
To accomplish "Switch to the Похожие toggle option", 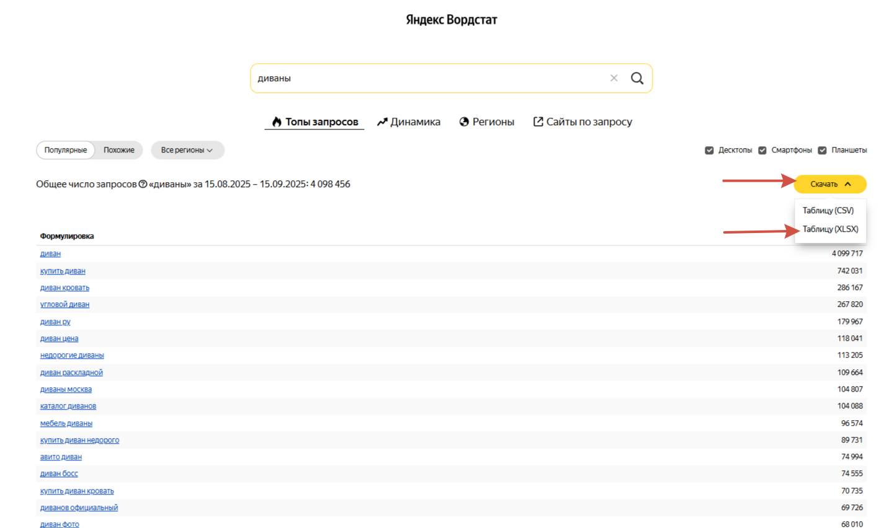I will pyautogui.click(x=118, y=150).
